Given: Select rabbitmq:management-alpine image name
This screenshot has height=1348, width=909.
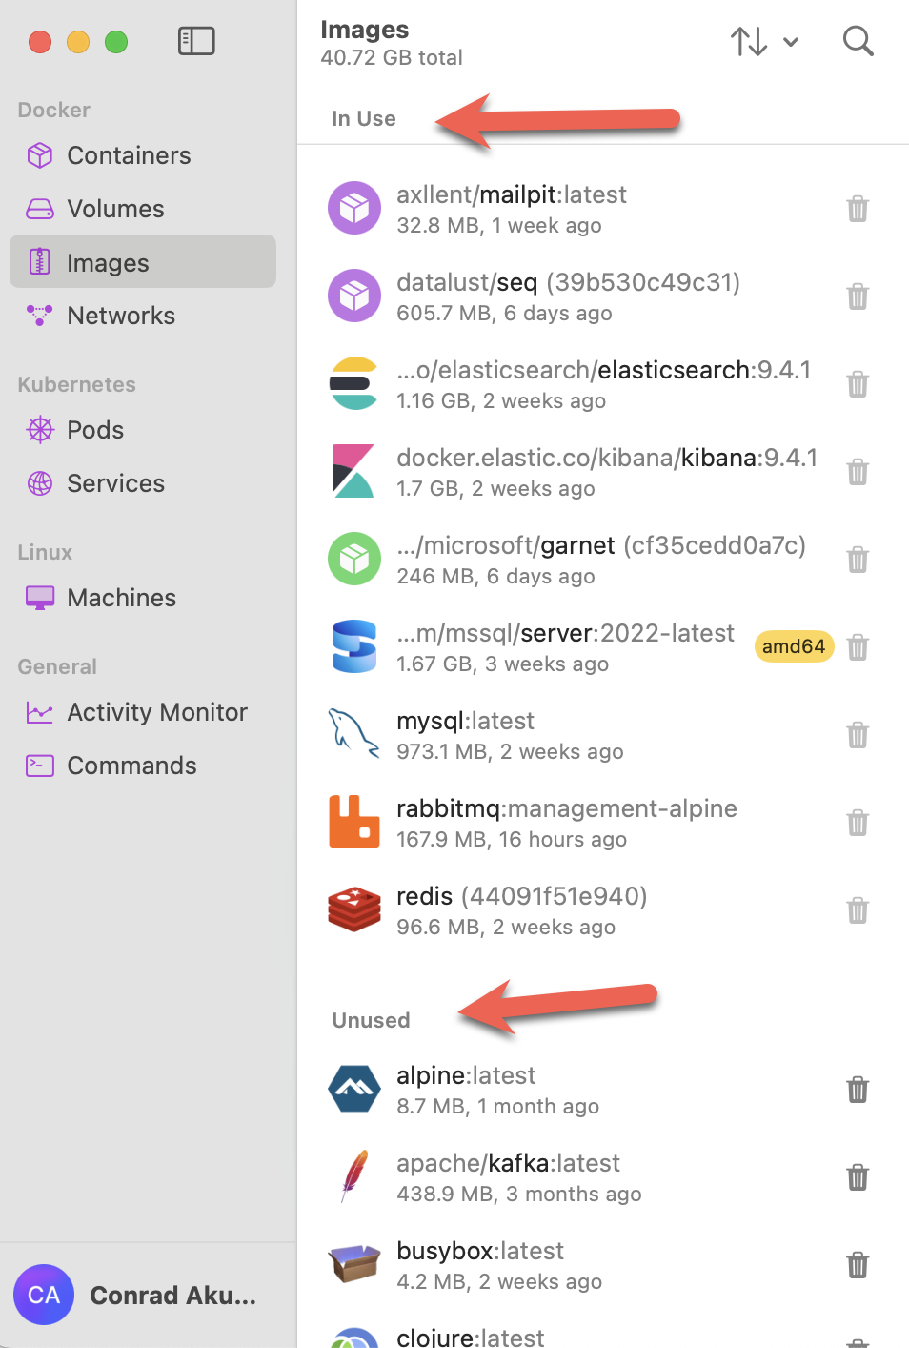Looking at the screenshot, I should pos(567,808).
